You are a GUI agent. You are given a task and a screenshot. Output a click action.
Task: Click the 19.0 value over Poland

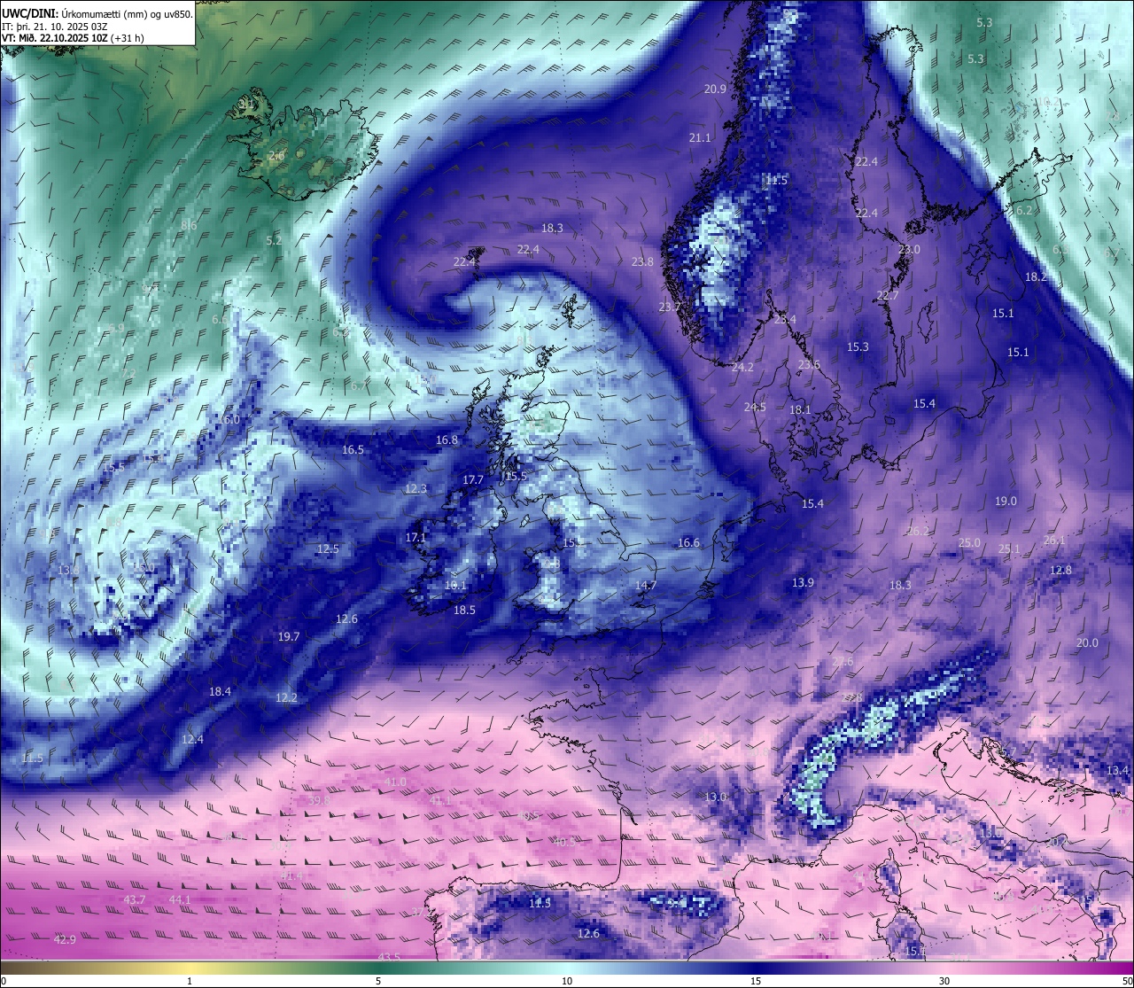[x=1006, y=501]
